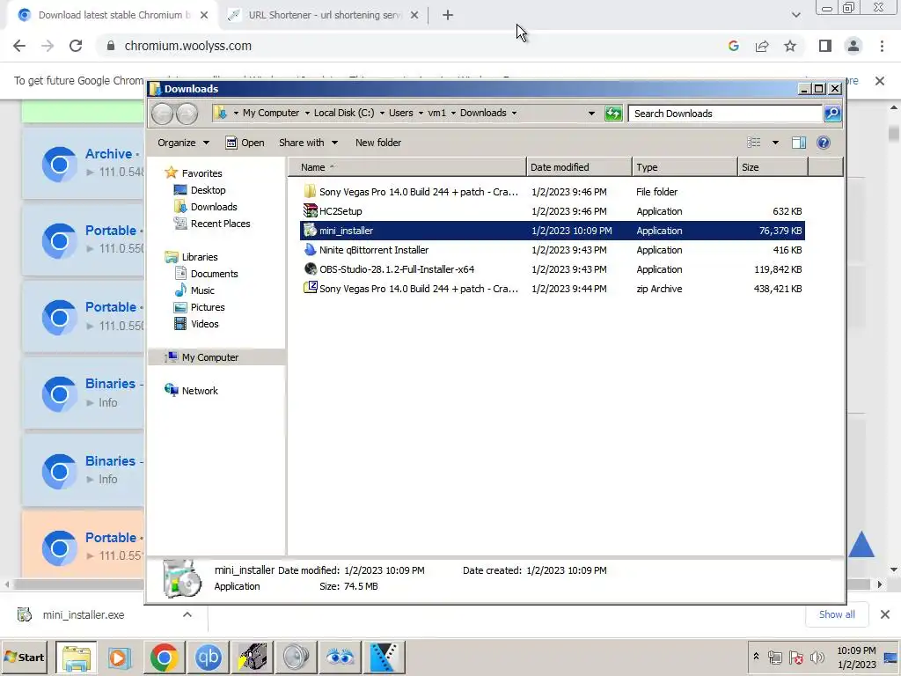901x676 pixels.
Task: Change the view with the Explorer views icon
Action: coord(753,143)
